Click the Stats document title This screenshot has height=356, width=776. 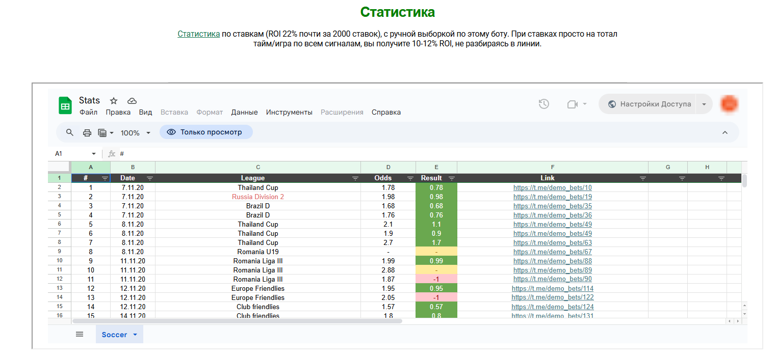point(89,100)
